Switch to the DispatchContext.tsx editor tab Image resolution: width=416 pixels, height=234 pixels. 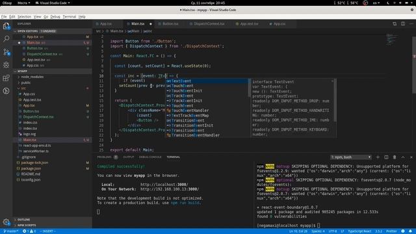tap(209, 24)
